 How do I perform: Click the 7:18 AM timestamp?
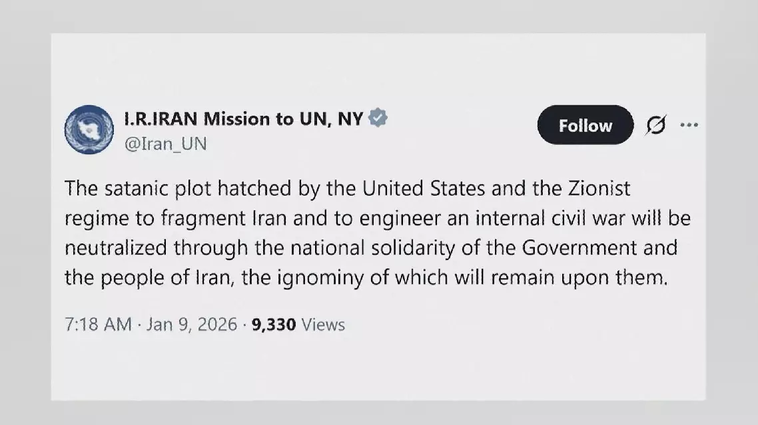(98, 325)
